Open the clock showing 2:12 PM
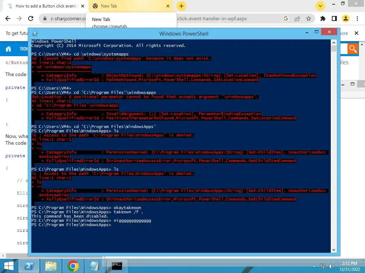This screenshot has width=365, height=273. (349, 266)
